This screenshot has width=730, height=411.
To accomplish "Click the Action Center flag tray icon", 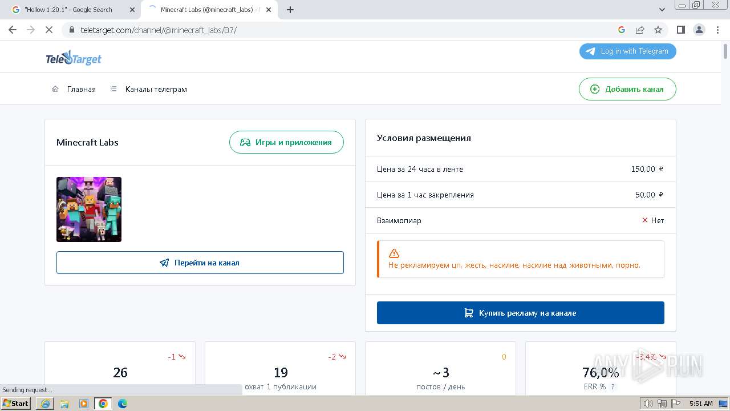I will pos(675,404).
